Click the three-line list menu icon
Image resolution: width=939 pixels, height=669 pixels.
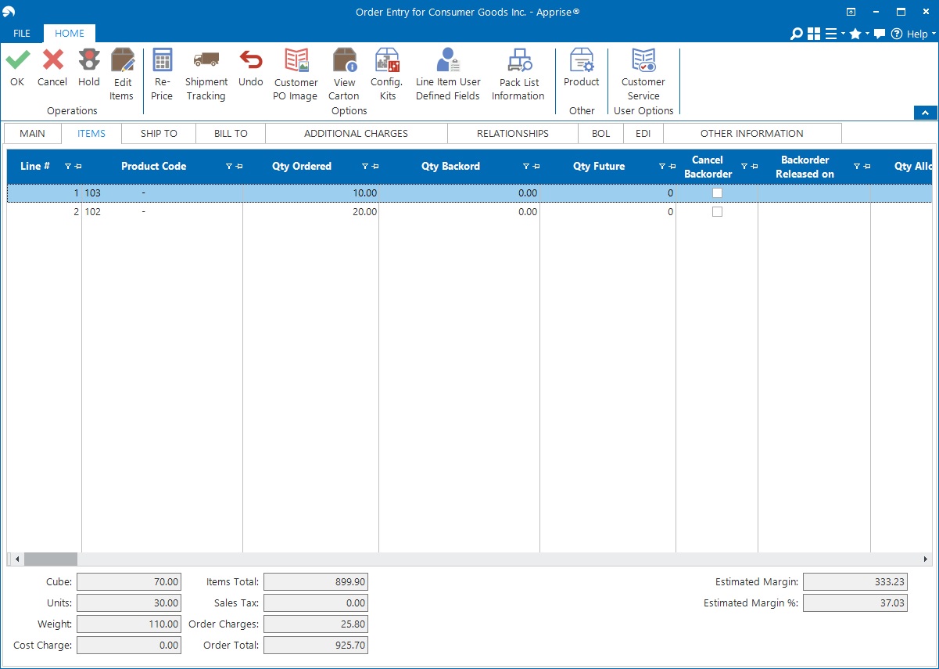click(831, 34)
